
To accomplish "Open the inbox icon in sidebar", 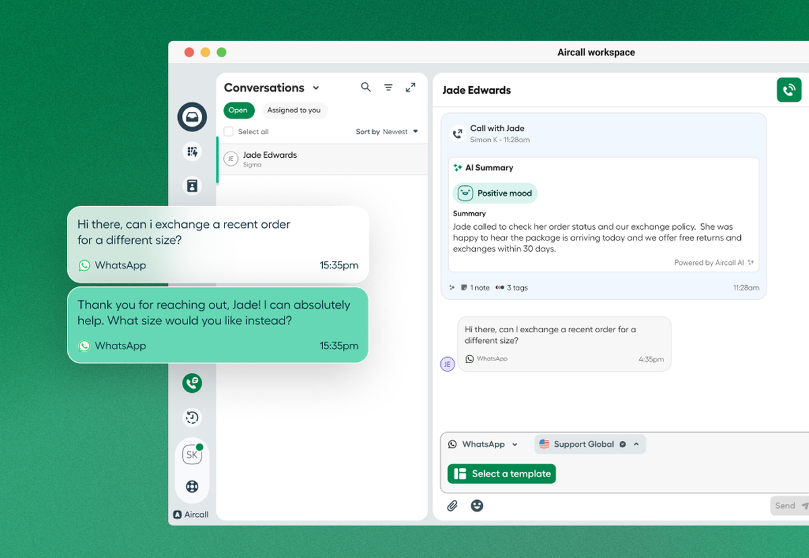I will click(x=192, y=117).
